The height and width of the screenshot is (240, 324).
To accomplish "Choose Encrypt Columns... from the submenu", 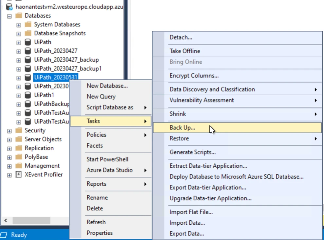I will (237, 76).
